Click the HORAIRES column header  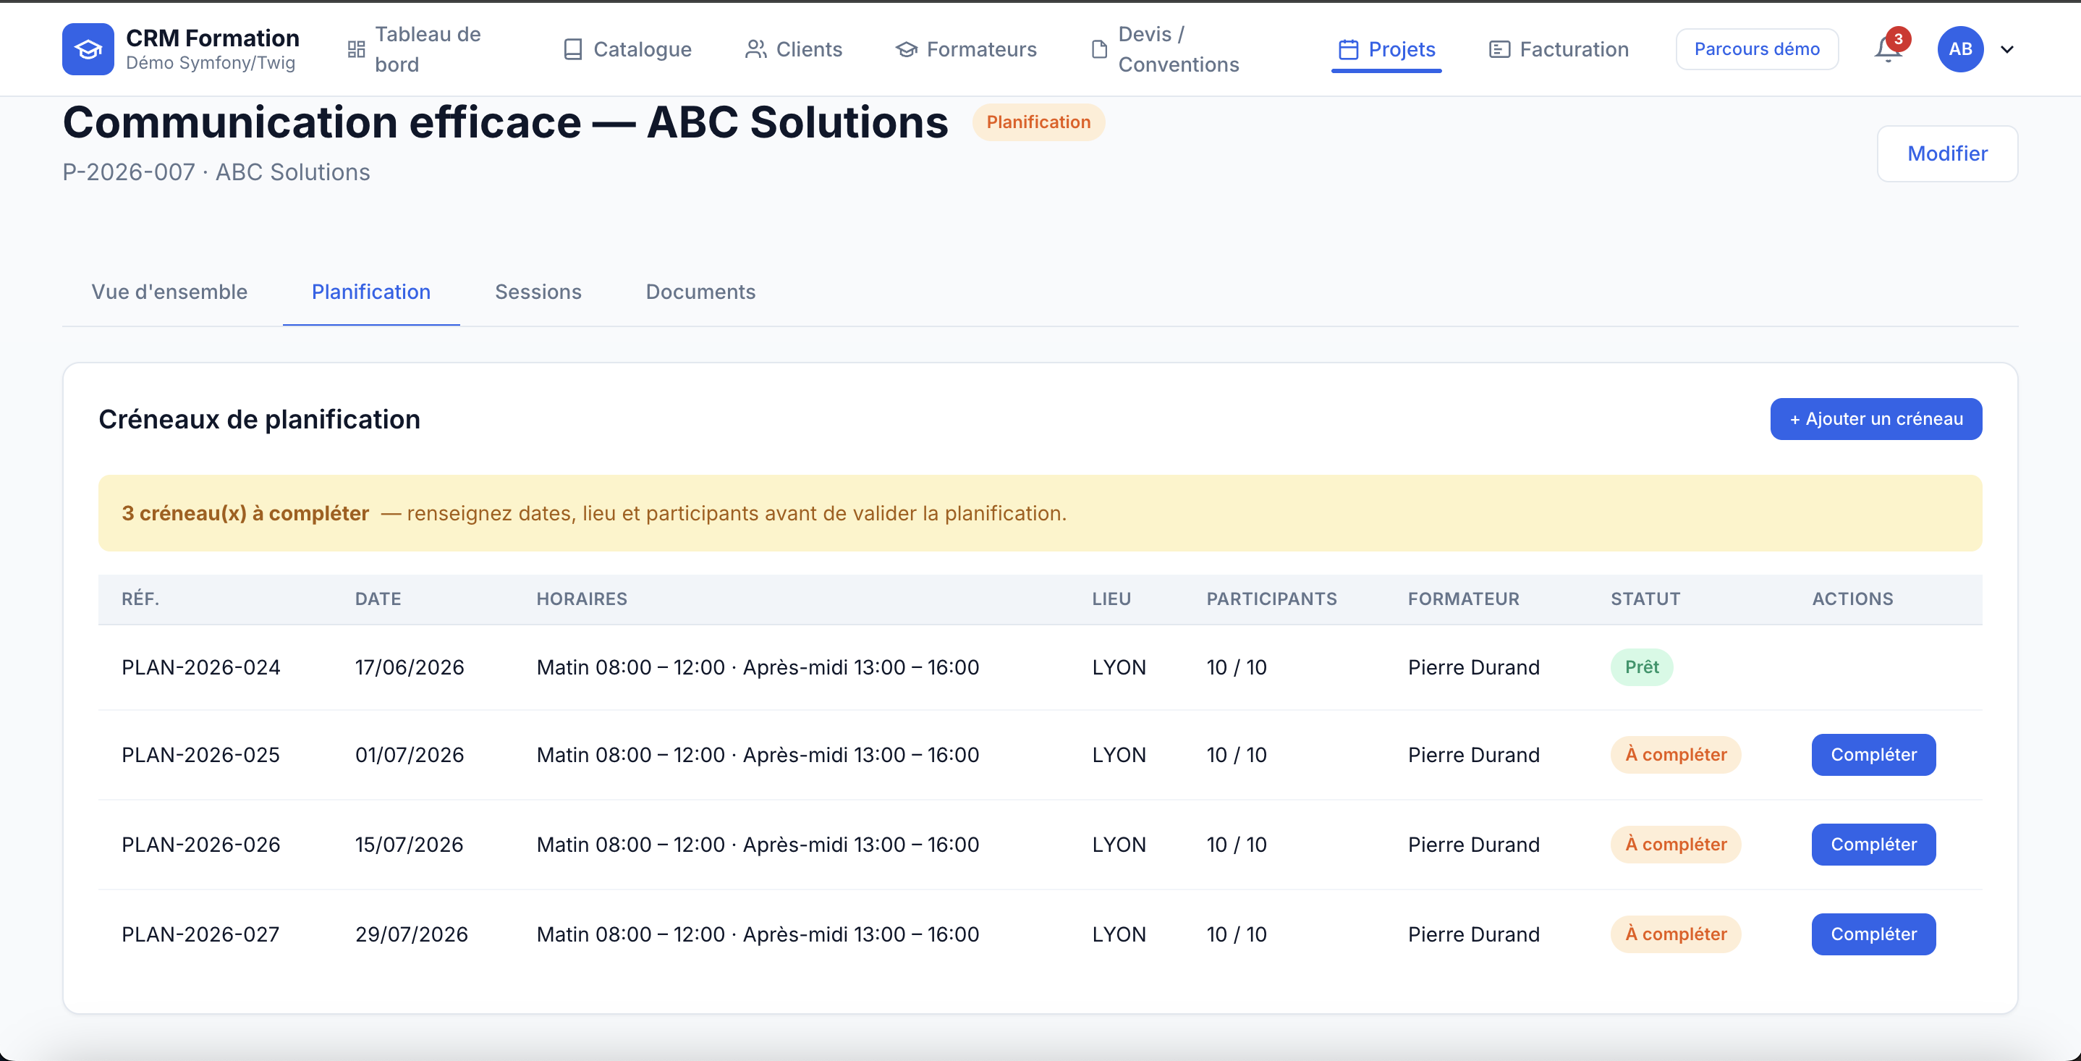tap(582, 599)
